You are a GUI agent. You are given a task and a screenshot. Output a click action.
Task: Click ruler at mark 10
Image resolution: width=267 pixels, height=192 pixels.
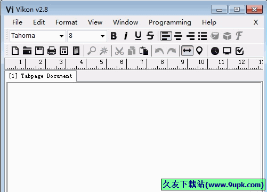201,62
